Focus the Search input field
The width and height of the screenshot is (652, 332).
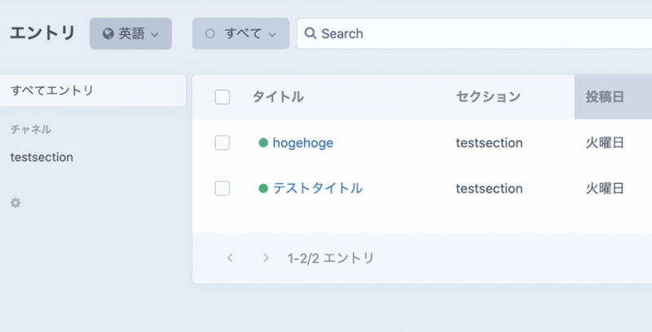[481, 34]
